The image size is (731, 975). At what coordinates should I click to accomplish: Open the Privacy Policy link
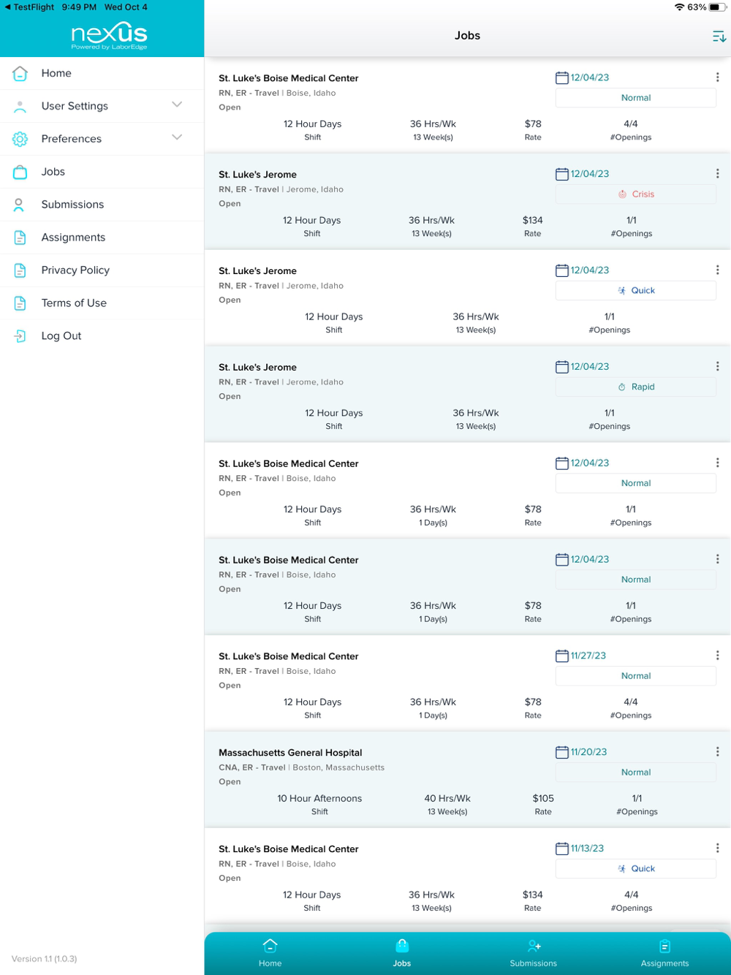pyautogui.click(x=102, y=270)
